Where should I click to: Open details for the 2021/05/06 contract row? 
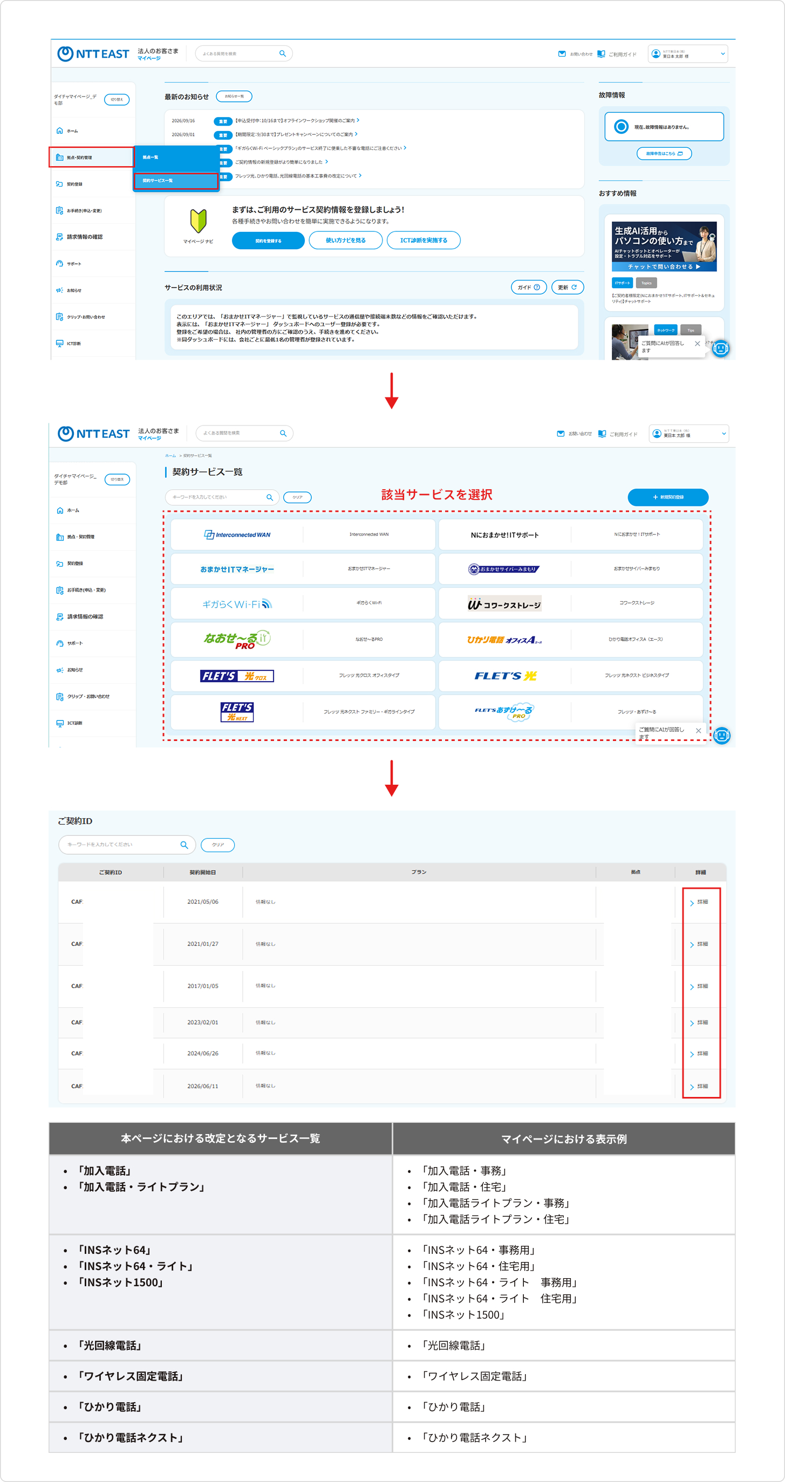pos(699,902)
